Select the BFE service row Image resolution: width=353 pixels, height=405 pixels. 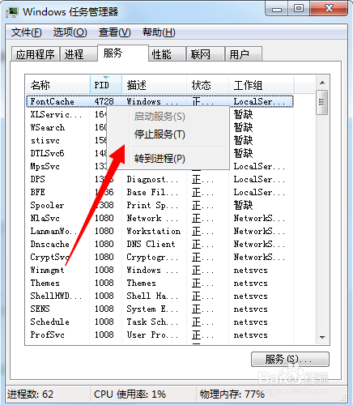point(159,192)
